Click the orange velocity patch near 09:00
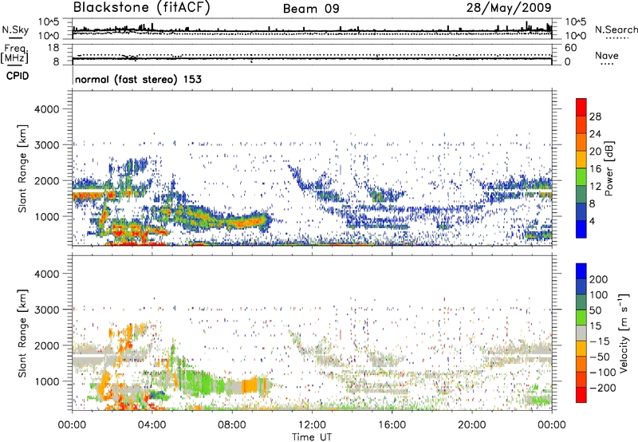This screenshot has width=638, height=442. point(251,385)
